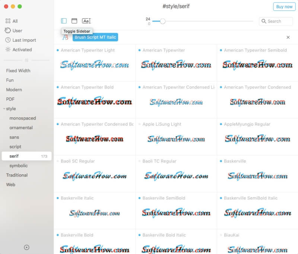Select Baskerville SemiBold preview
The width and height of the screenshot is (298, 254).
(176, 213)
